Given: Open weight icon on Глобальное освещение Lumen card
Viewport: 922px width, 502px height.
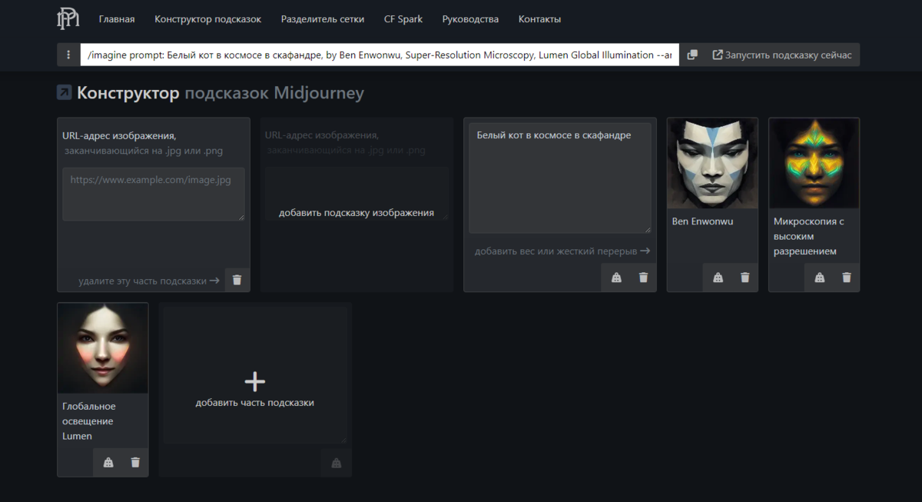Looking at the screenshot, I should (x=108, y=462).
